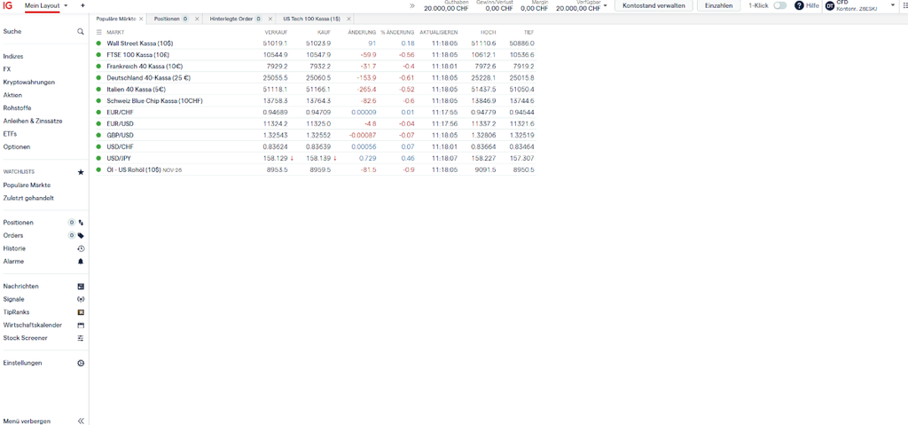This screenshot has height=425, width=908.
Task: Sort by the % ÄNDERUNG column header
Action: (x=397, y=33)
